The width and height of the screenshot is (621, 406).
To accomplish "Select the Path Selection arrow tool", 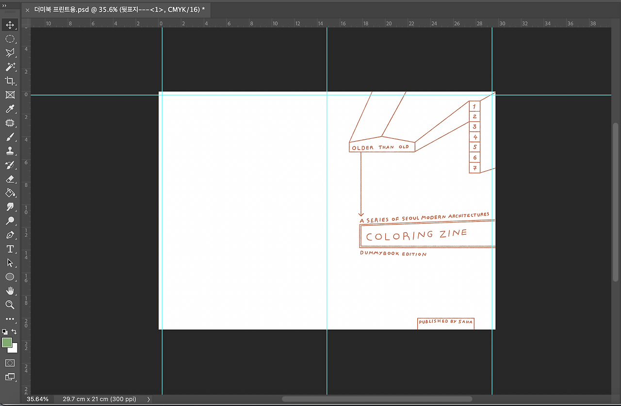I will click(10, 263).
